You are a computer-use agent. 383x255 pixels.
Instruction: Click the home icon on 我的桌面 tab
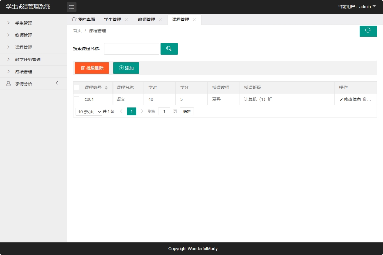click(x=74, y=19)
